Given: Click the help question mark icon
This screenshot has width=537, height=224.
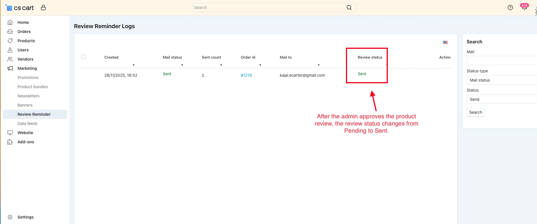Looking at the screenshot, I should (x=510, y=7).
